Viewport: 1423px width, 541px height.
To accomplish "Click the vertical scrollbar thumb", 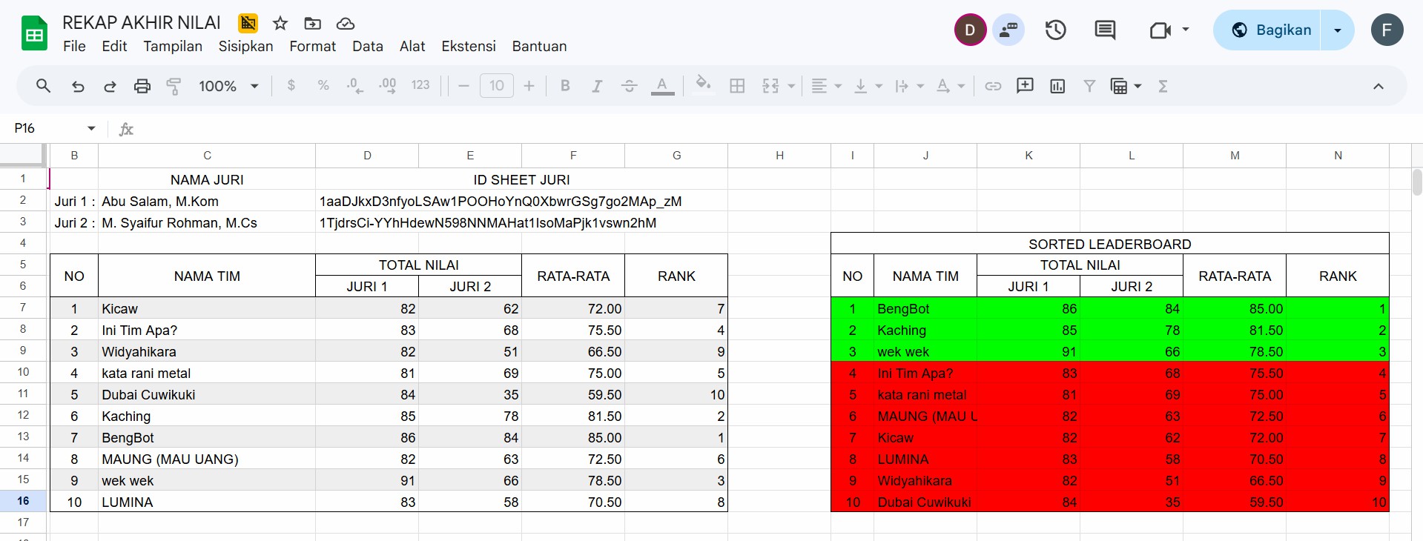I will click(1417, 182).
